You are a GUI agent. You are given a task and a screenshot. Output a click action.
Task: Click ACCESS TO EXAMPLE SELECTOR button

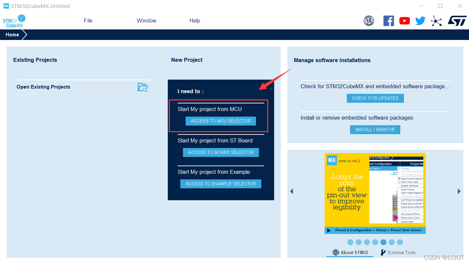221,184
